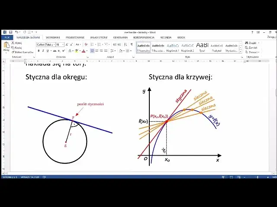277x207 pixels.
Task: Expand the styles gallery
Action: tap(241, 52)
